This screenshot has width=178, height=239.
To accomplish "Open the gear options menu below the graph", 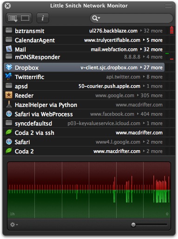I will coord(14,225).
